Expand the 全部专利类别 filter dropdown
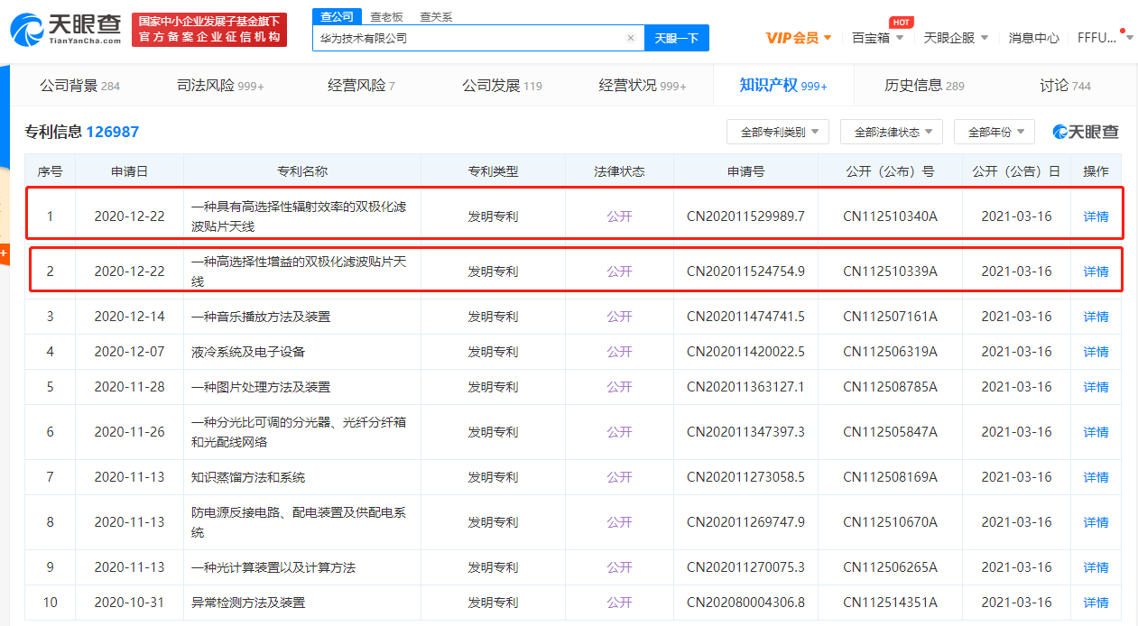The image size is (1138, 626). [778, 132]
